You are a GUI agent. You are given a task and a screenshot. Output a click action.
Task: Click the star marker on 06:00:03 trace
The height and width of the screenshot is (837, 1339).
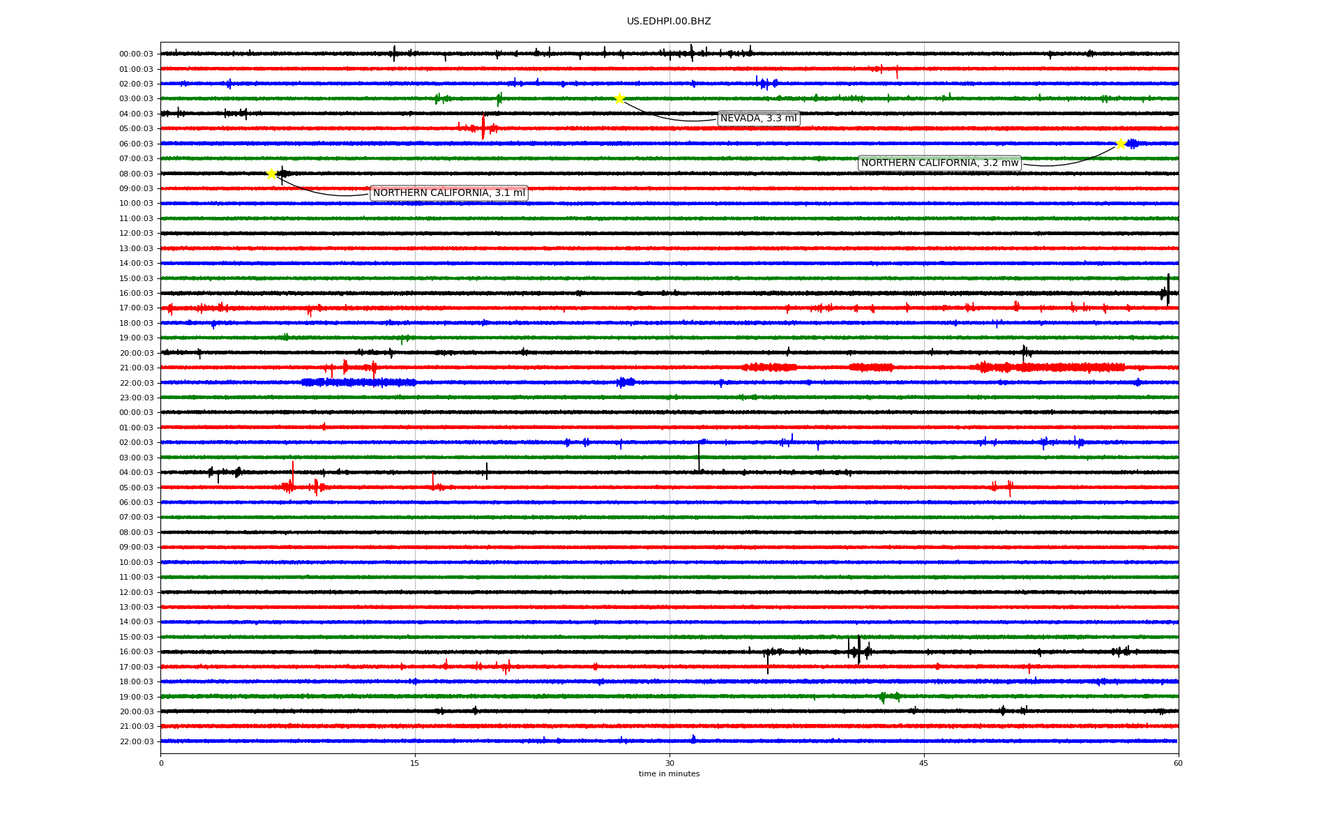(1121, 144)
